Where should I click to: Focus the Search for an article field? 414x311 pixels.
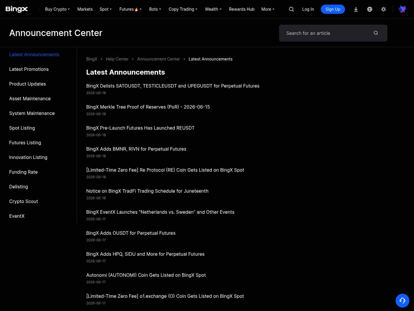(333, 33)
